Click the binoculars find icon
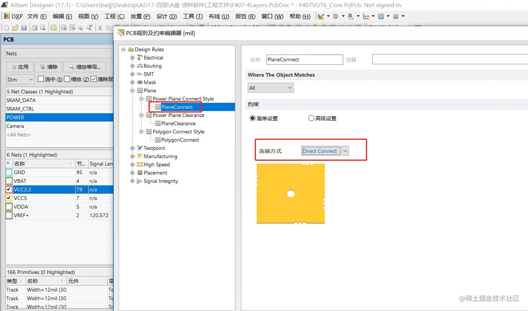528x311 pixels. 351,16
